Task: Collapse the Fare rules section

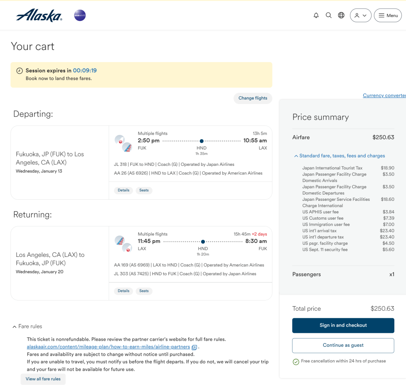Action: pos(27,326)
